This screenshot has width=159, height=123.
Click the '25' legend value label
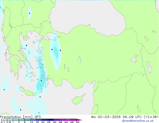pos(49,122)
